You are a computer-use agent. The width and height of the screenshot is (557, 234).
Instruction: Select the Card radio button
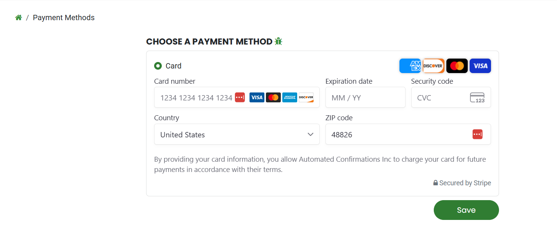(158, 66)
